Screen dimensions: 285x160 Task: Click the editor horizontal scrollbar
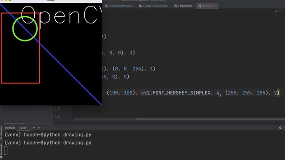(211, 119)
